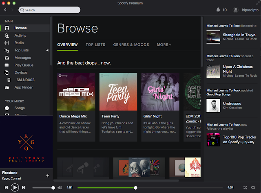Click the Play button

[x=15, y=188]
